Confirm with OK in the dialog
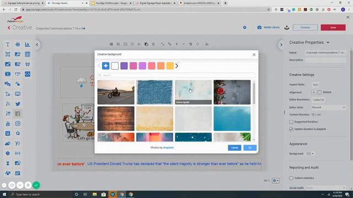353x198 pixels. click(x=250, y=147)
